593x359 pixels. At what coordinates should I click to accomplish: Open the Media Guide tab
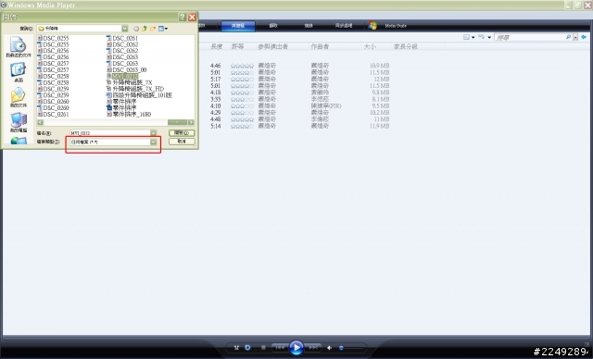[396, 26]
